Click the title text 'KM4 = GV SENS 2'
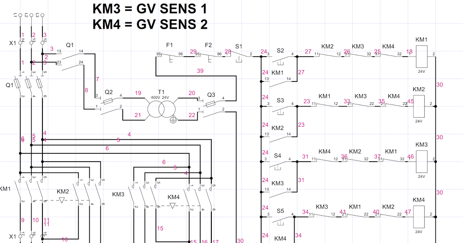This screenshot has width=463, height=243. [x=150, y=24]
